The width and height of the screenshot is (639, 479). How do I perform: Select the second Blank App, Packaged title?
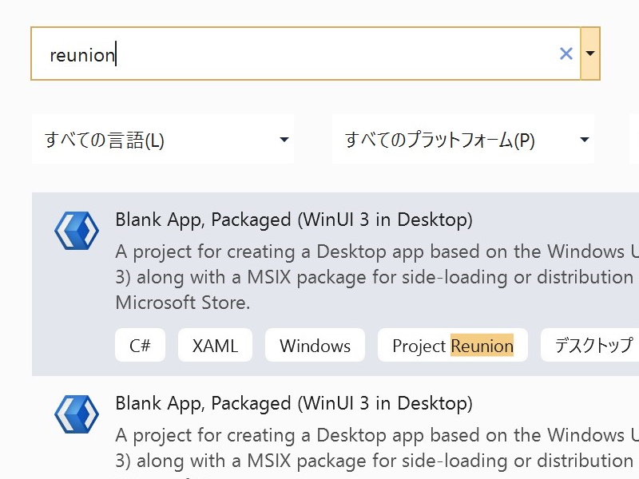click(294, 404)
